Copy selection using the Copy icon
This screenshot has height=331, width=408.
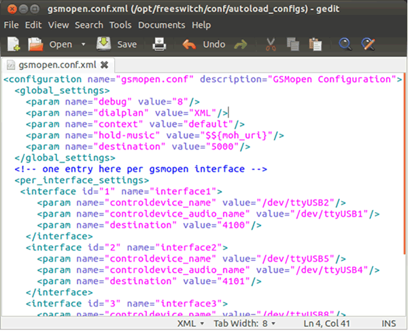pos(292,45)
